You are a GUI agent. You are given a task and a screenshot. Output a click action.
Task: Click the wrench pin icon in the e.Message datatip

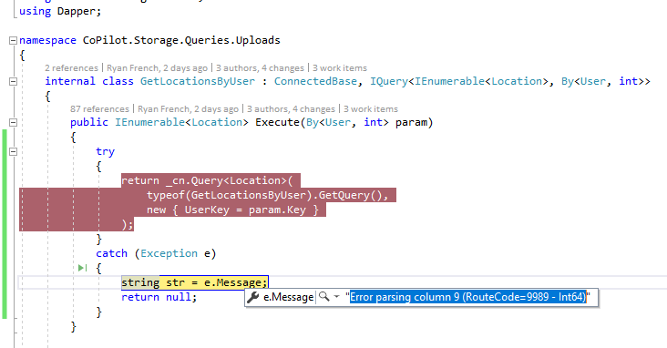pyautogui.click(x=253, y=297)
